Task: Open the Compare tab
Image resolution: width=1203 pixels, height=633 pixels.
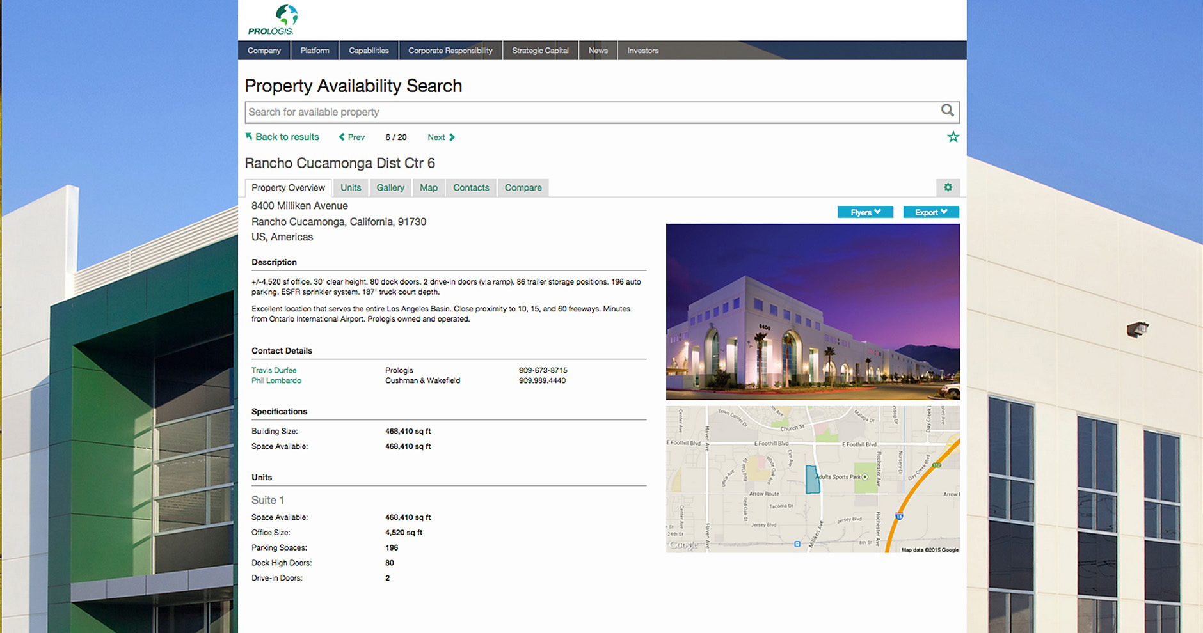Action: (x=523, y=188)
